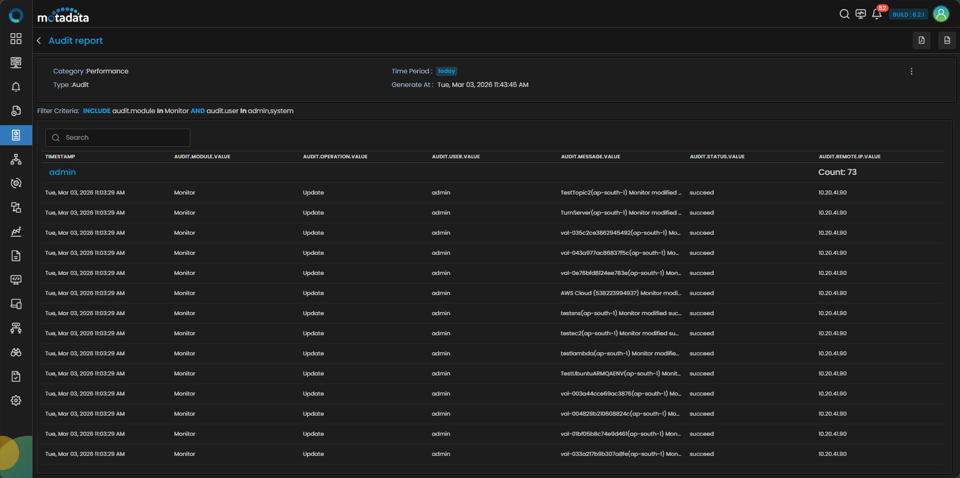Collapse the admin group row
Screen dimensions: 960x478
(x=62, y=172)
